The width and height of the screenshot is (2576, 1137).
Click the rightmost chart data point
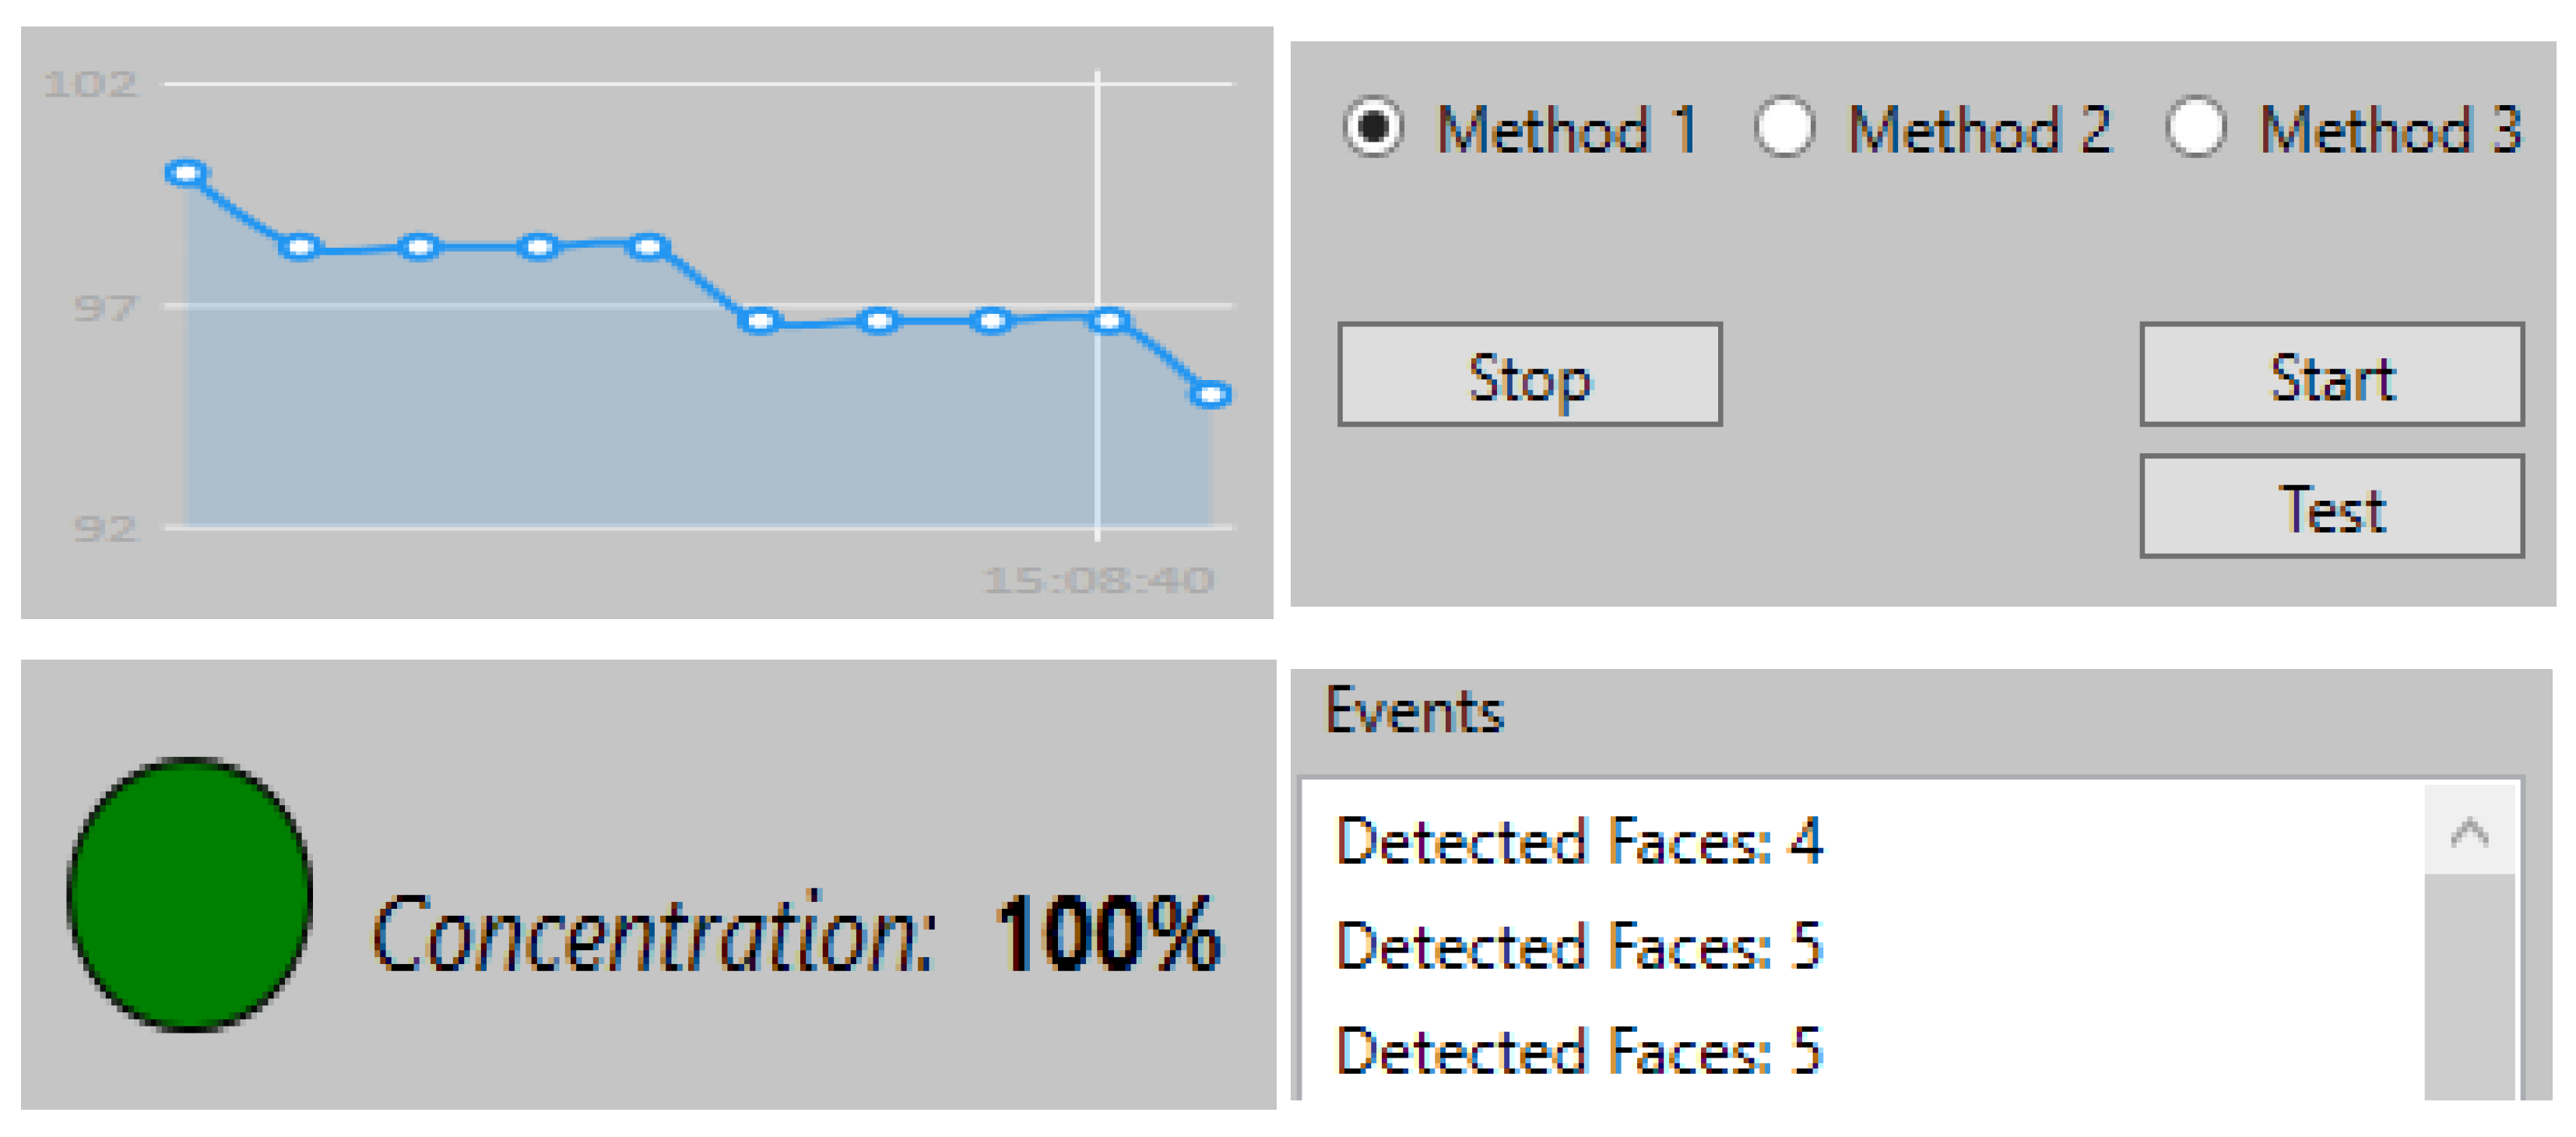click(1211, 395)
